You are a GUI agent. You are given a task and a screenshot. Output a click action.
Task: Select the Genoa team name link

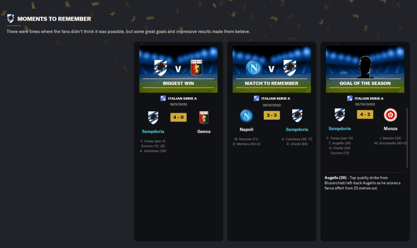coord(204,131)
